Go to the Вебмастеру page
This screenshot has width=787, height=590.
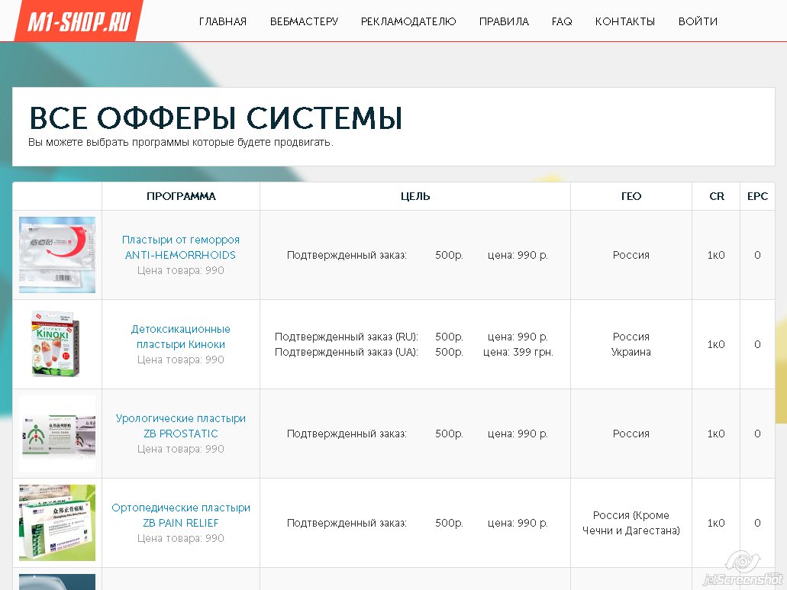tap(304, 21)
